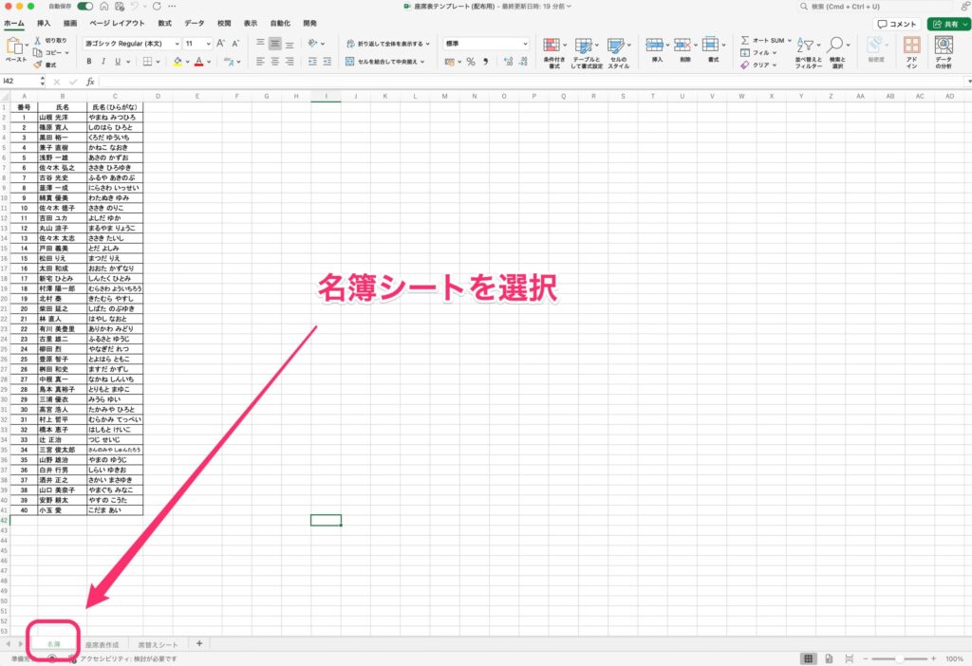Toggle Bold formatting
This screenshot has height=666, width=972.
pyautogui.click(x=90, y=62)
